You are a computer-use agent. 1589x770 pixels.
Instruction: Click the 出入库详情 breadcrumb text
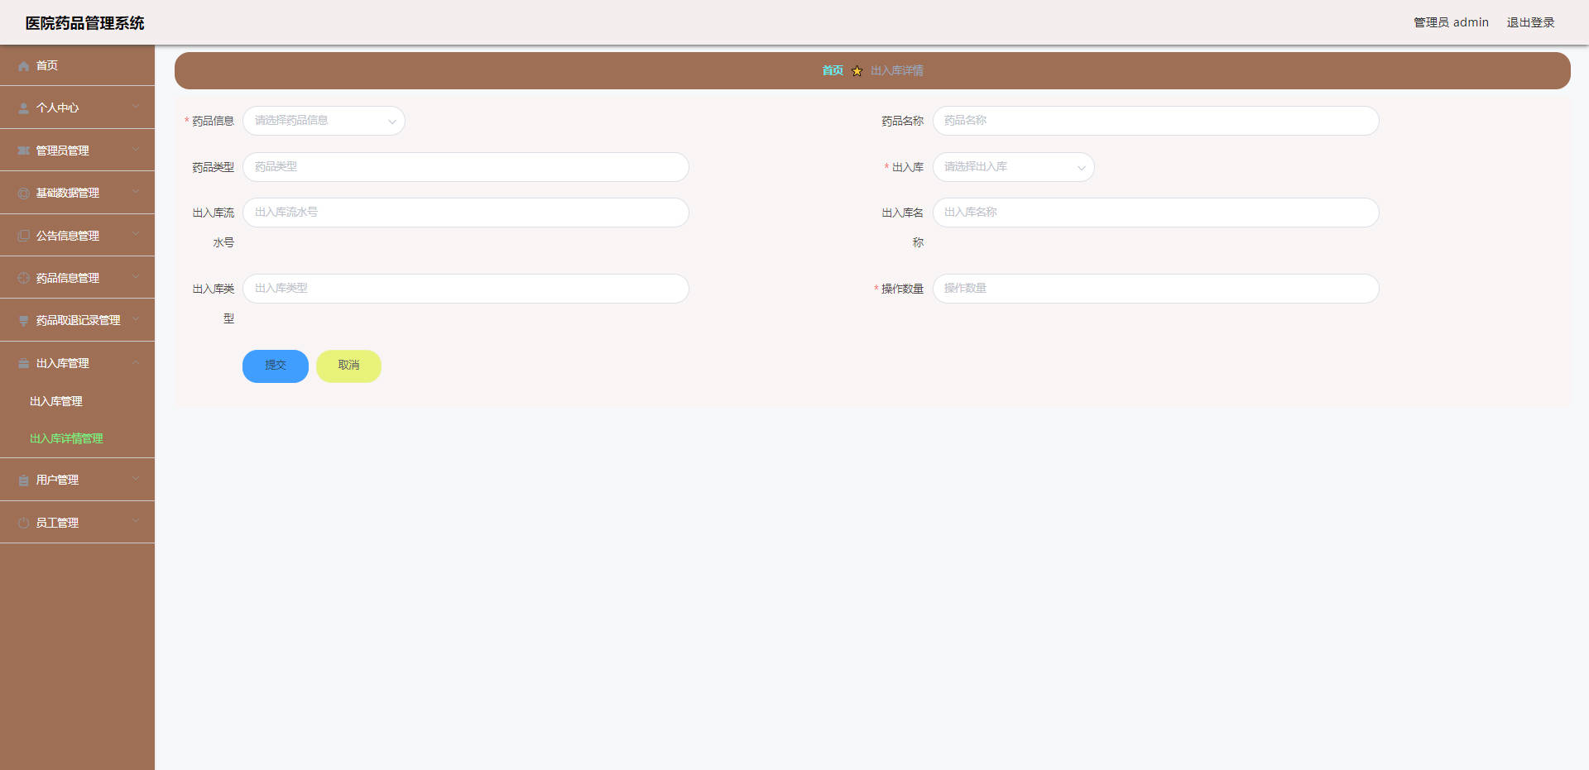(897, 71)
